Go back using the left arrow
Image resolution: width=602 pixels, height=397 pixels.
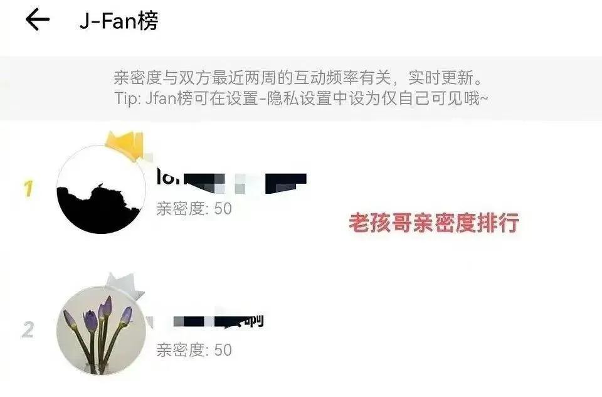[x=38, y=20]
